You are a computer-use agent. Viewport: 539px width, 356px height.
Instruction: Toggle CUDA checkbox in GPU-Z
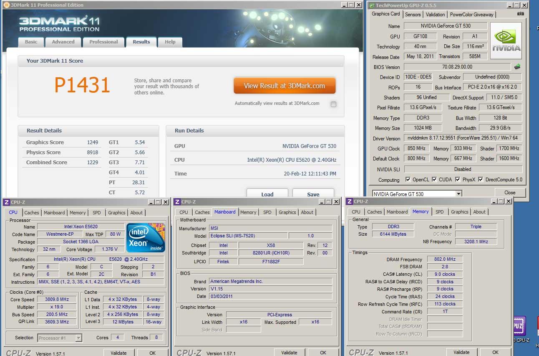click(x=435, y=180)
